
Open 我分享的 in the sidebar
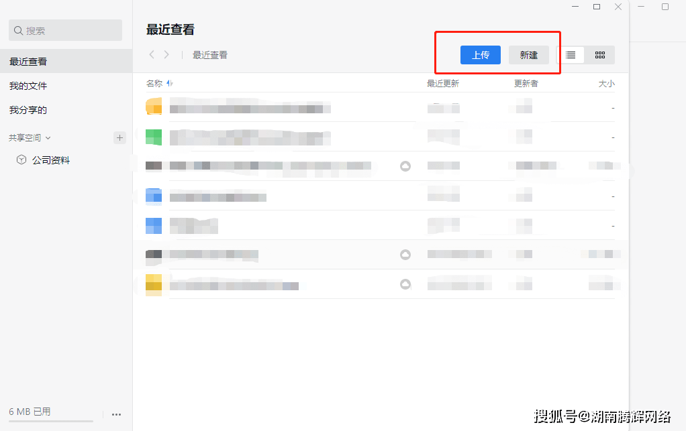click(x=28, y=110)
